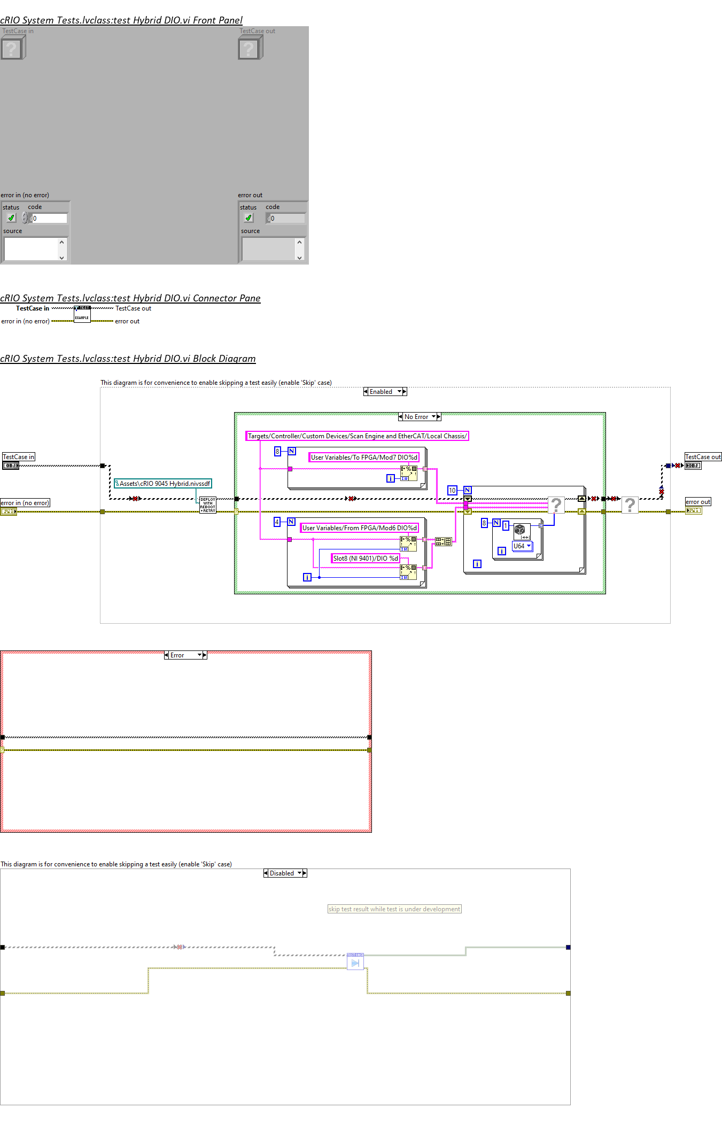Viewport: 722px width, 1132px height.
Task: Open the Enabled disable-structure case selector
Action: tap(385, 392)
